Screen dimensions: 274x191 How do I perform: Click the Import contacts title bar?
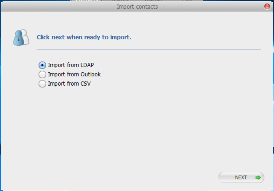point(137,6)
